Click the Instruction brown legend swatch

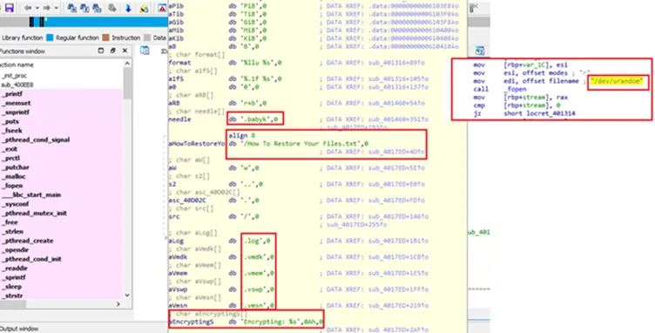(x=105, y=37)
